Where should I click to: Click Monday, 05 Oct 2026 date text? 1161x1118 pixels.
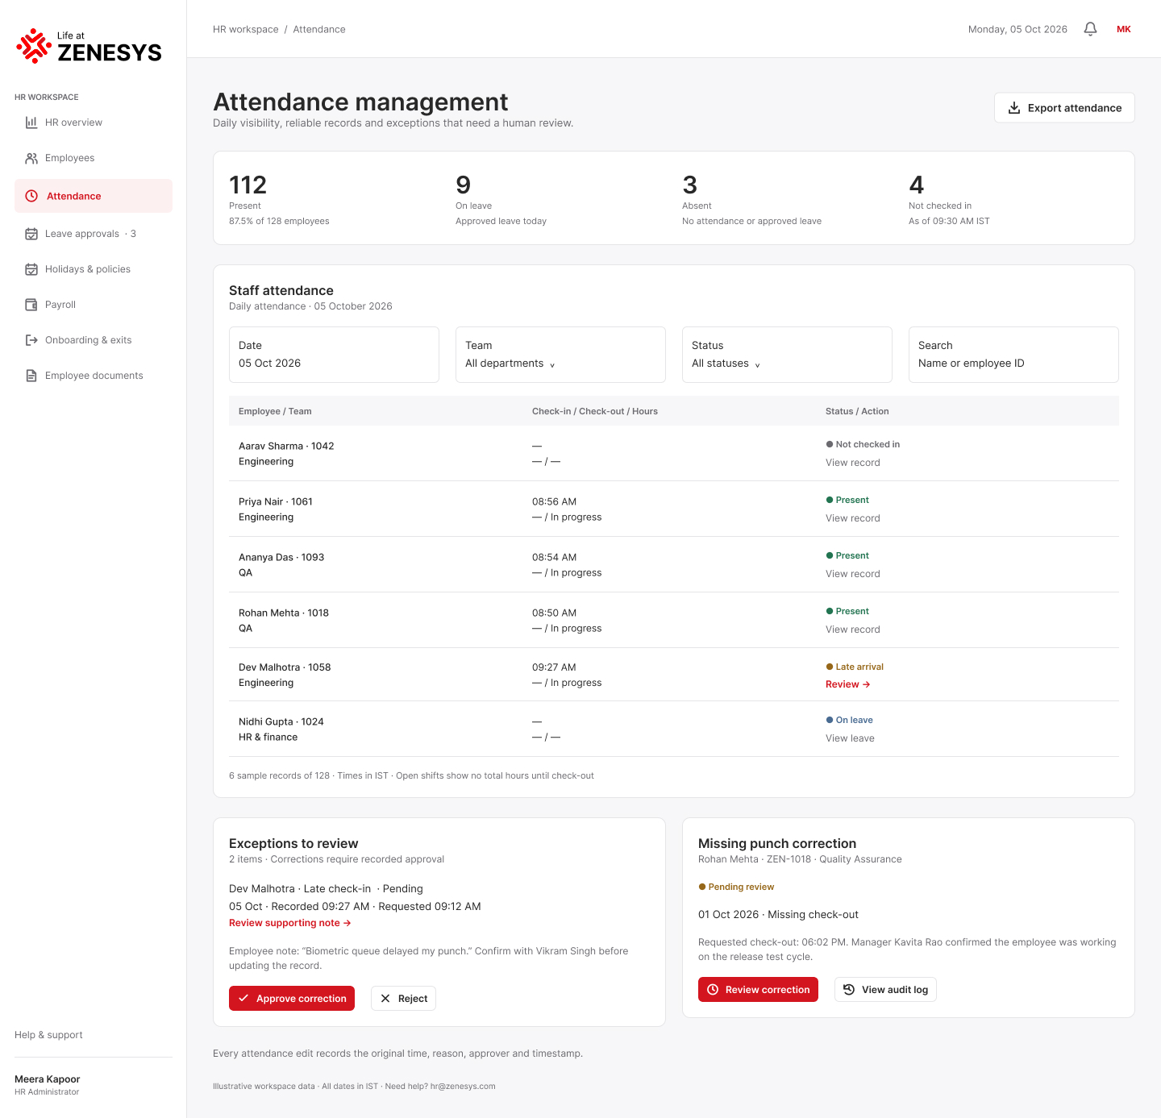tap(1017, 29)
